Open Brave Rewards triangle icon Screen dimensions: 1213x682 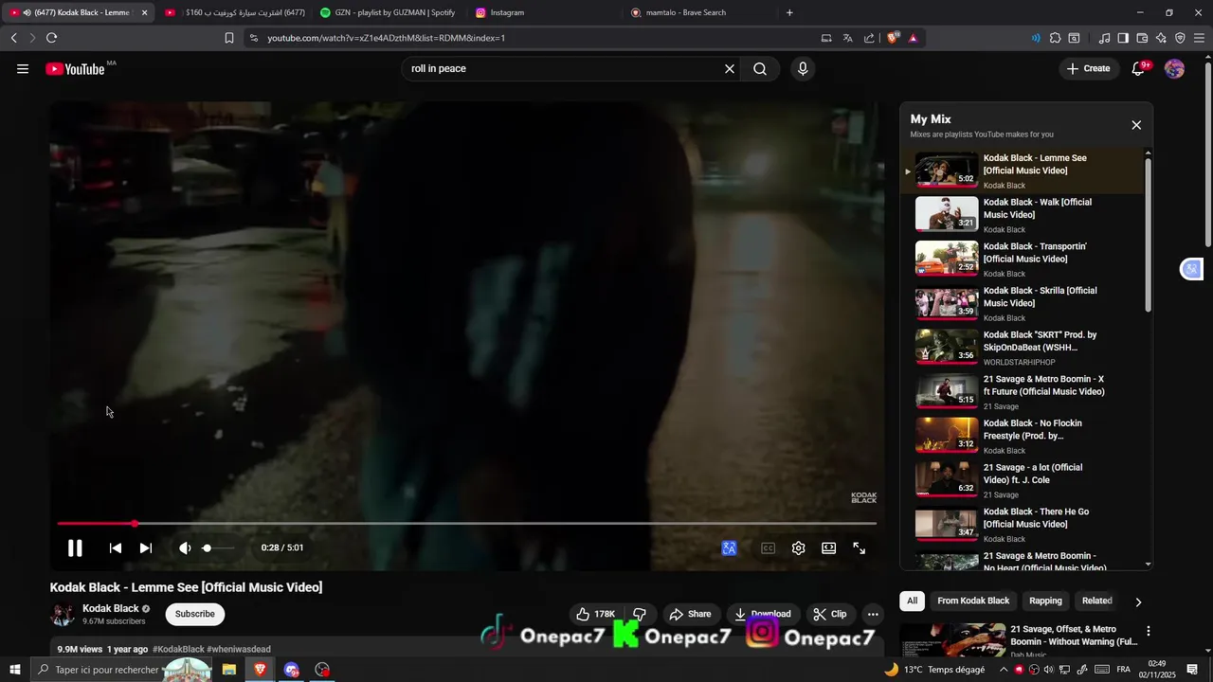pos(913,38)
